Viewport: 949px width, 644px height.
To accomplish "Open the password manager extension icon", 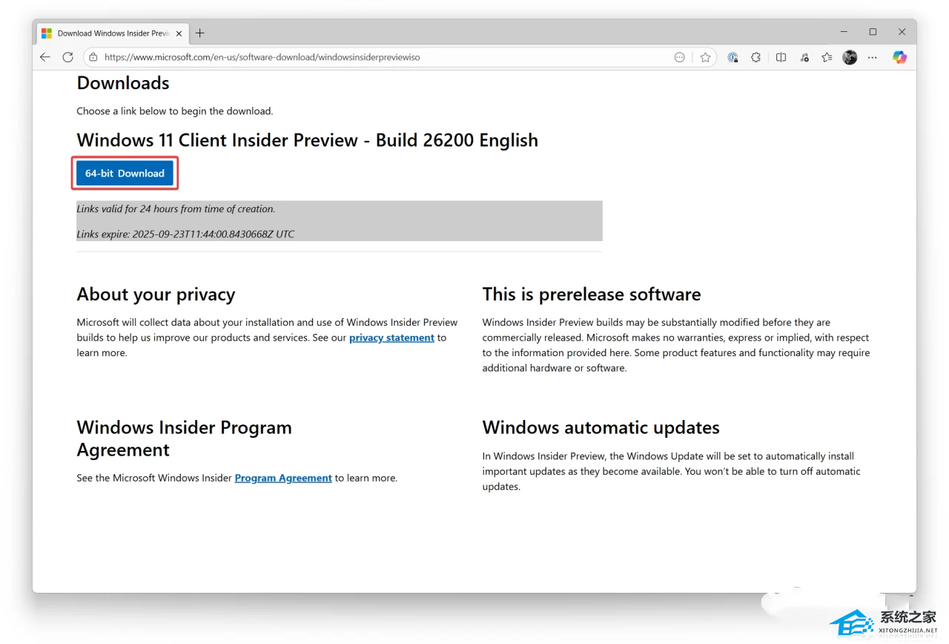I will pos(733,57).
